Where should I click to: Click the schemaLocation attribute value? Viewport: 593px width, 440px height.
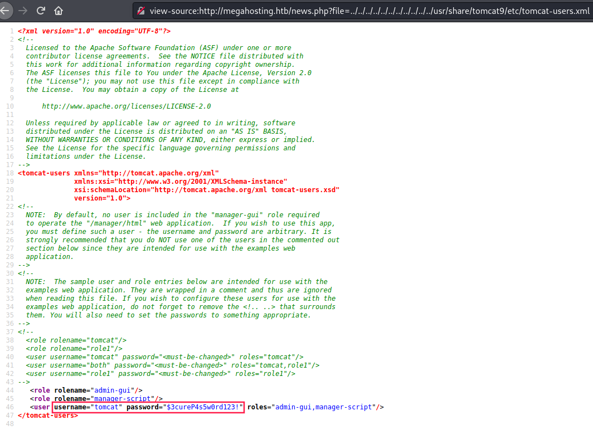pos(245,190)
